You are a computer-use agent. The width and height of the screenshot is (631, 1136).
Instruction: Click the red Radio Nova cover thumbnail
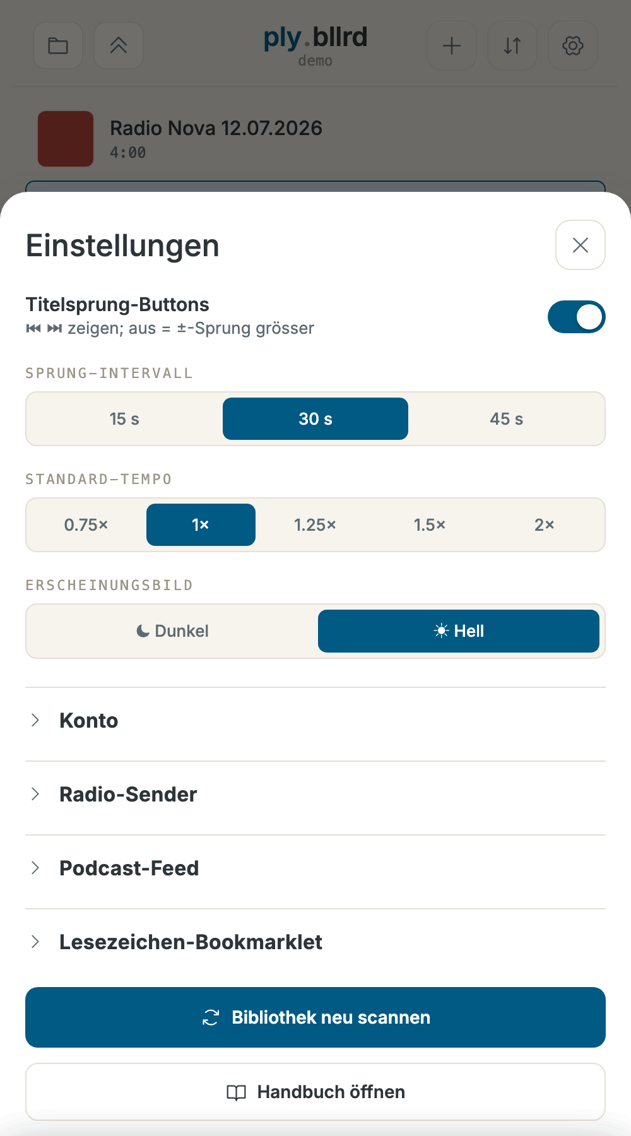[x=66, y=139]
